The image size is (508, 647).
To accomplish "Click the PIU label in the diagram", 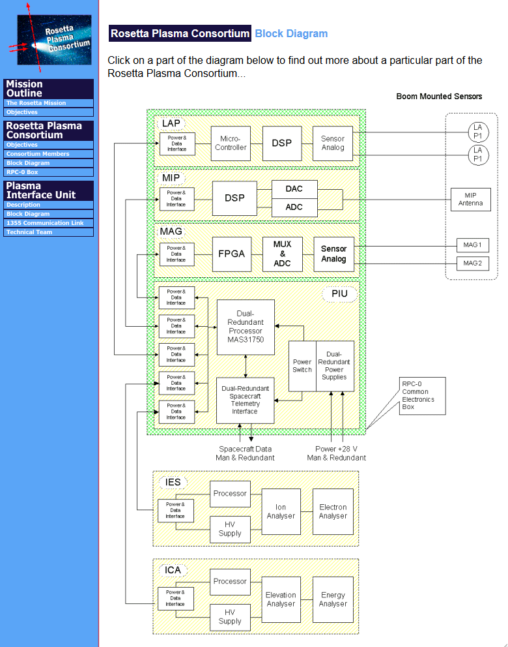I will (339, 293).
